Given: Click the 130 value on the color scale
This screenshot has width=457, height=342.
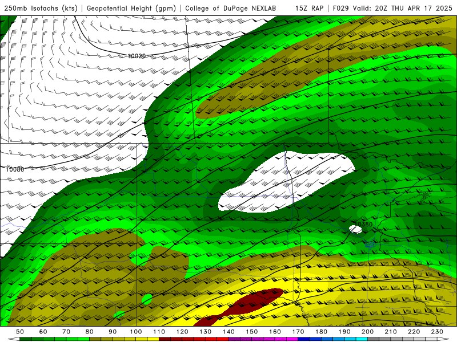Looking at the screenshot, I should point(206,332).
